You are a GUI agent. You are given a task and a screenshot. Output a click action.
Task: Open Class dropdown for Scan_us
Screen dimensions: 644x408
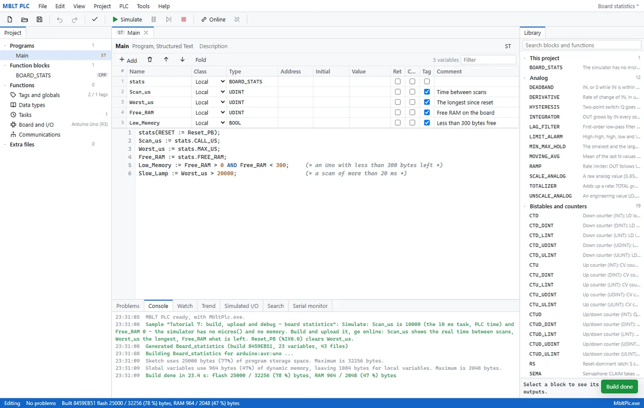coord(209,92)
